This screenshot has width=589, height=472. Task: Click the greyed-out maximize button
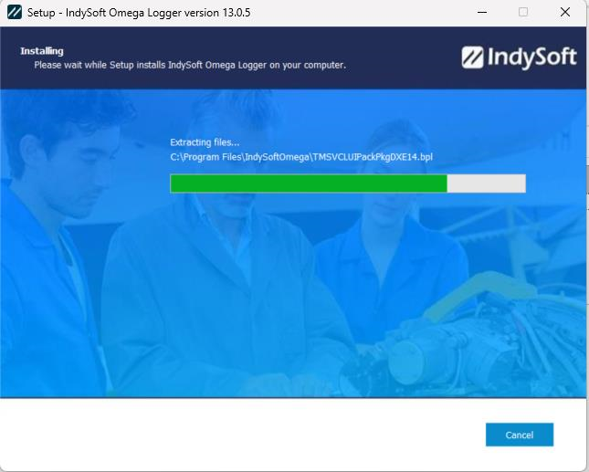[523, 13]
